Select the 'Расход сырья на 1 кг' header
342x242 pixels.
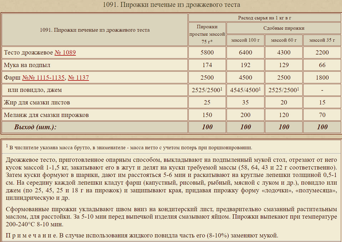[264, 18]
